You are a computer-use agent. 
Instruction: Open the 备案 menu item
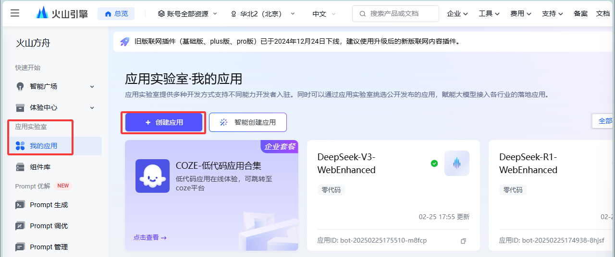pos(580,13)
